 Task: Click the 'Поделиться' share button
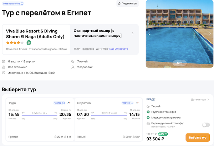click(127, 4)
